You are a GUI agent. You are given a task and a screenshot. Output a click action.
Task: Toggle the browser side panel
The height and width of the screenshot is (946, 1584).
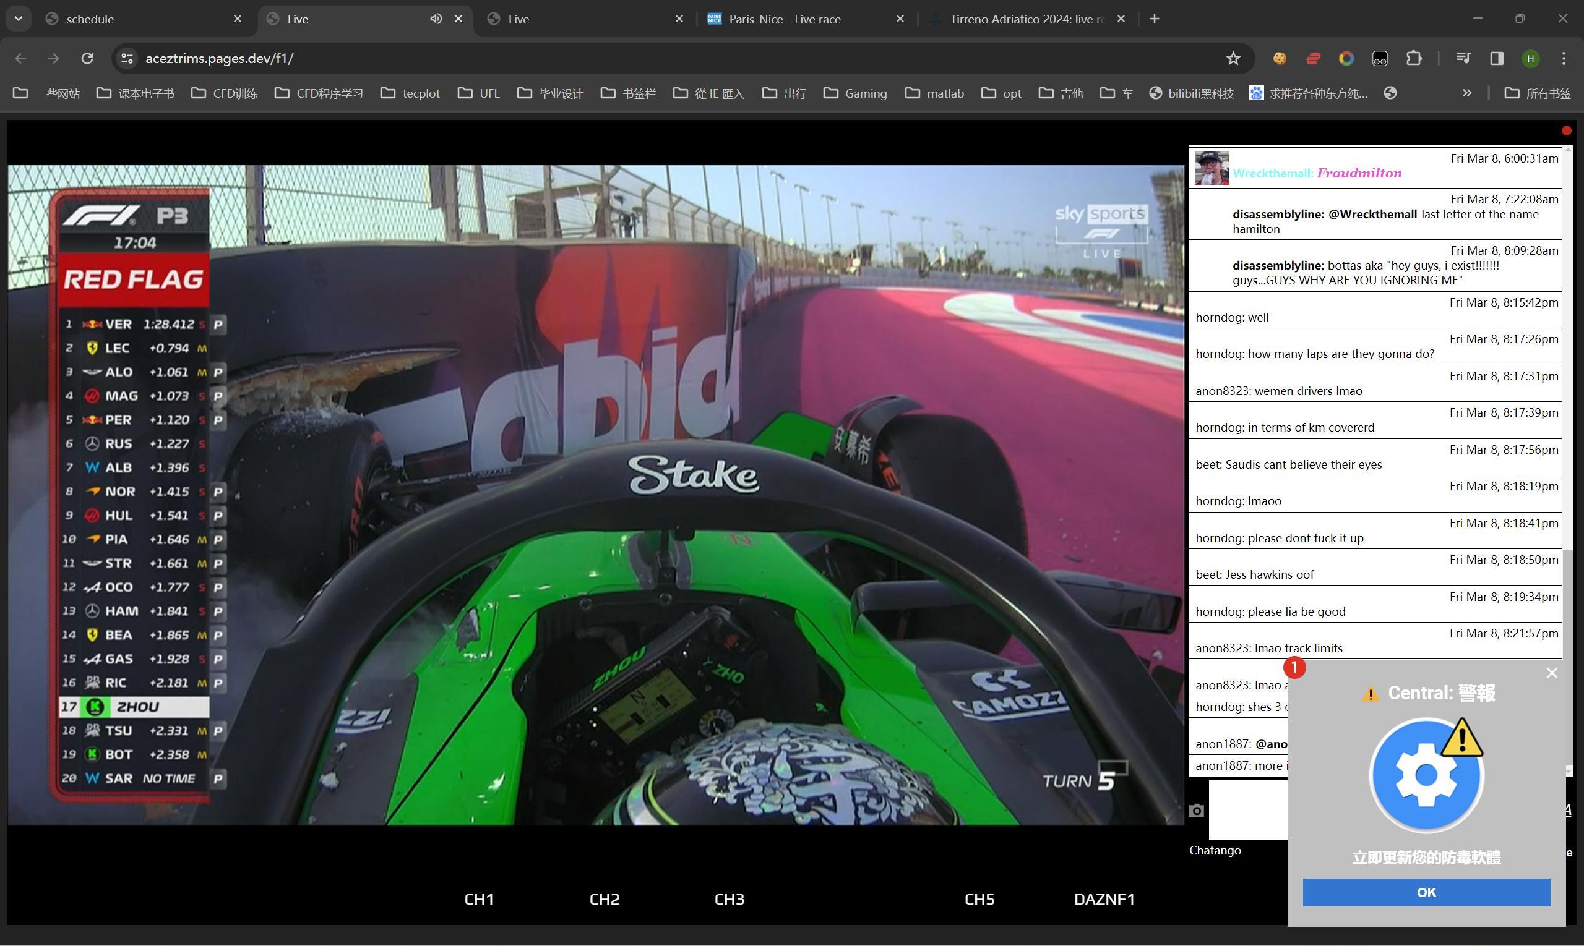tap(1497, 58)
